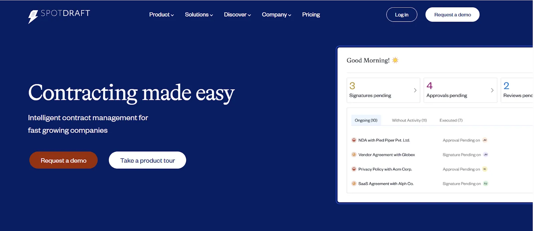Click RJ avatar on SaaS Agreement row
Viewport: 534px width, 231px height.
[x=486, y=183]
